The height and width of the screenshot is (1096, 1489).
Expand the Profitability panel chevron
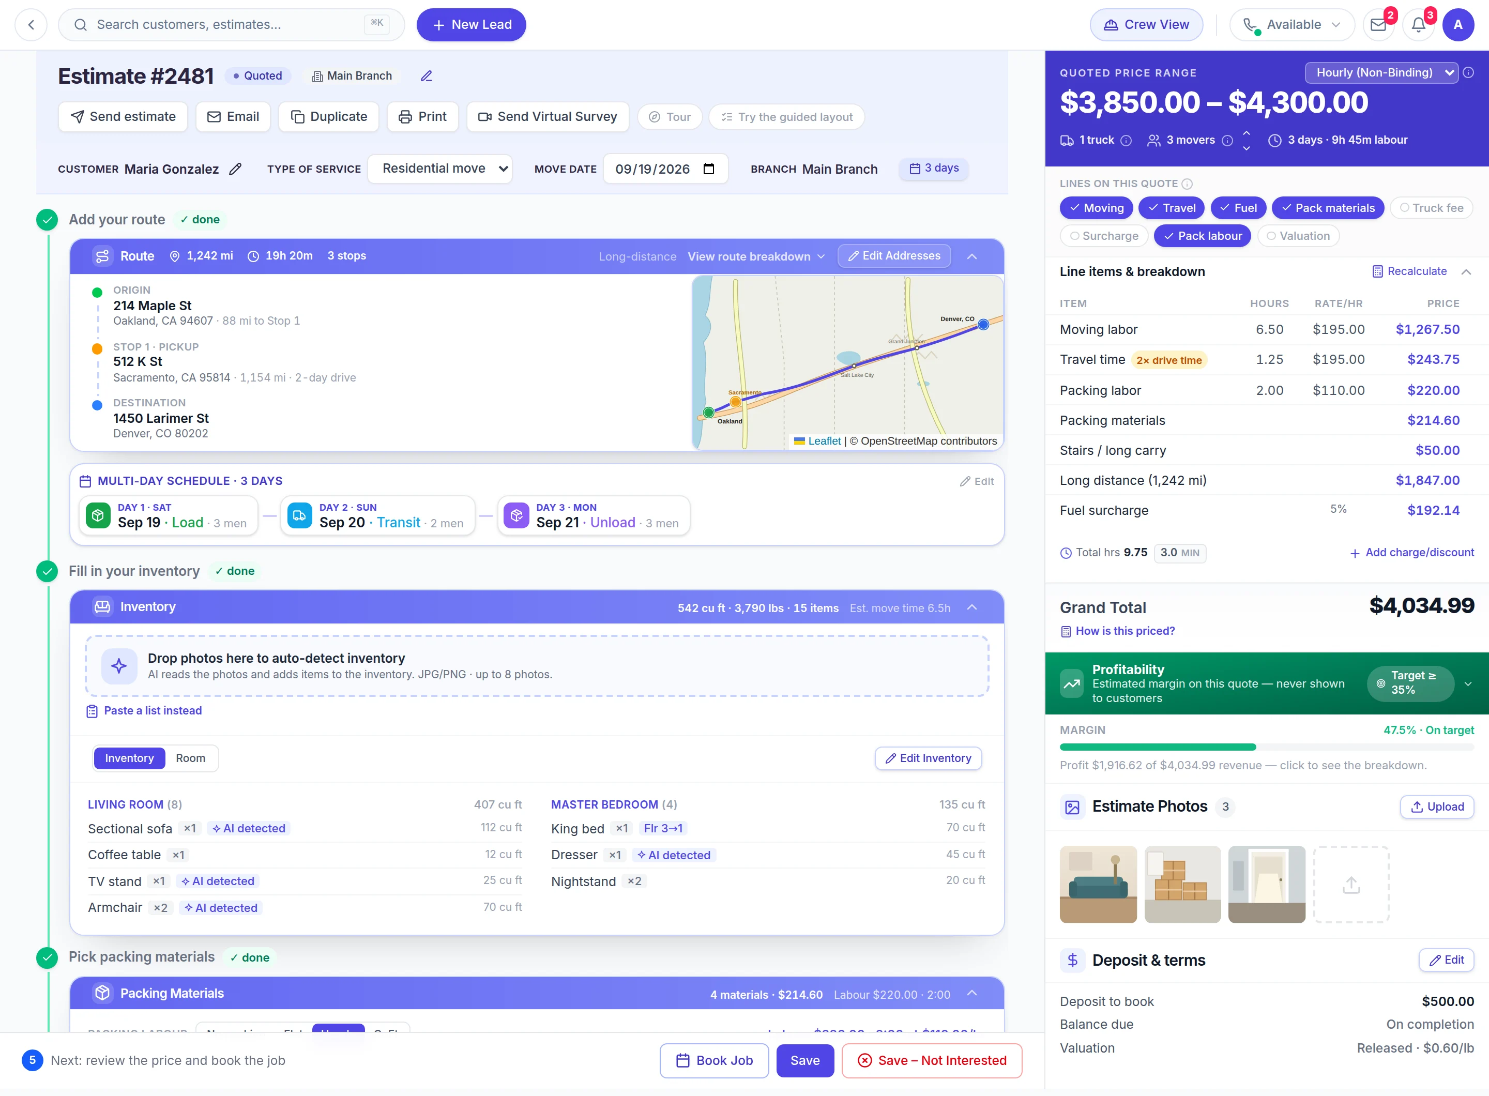(1468, 683)
